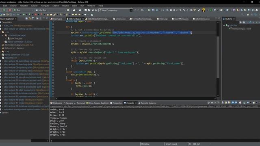Image resolution: width=260 pixels, height=146 pixels.
Task: Open the Search menu
Action: point(56,6)
